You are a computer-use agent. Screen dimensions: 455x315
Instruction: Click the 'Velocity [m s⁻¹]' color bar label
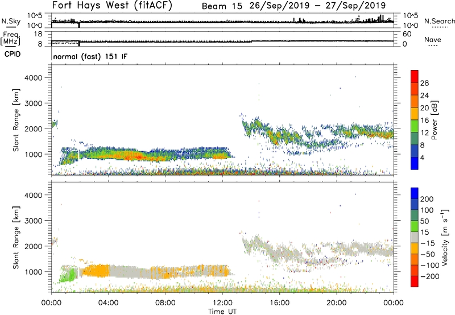[445, 238]
